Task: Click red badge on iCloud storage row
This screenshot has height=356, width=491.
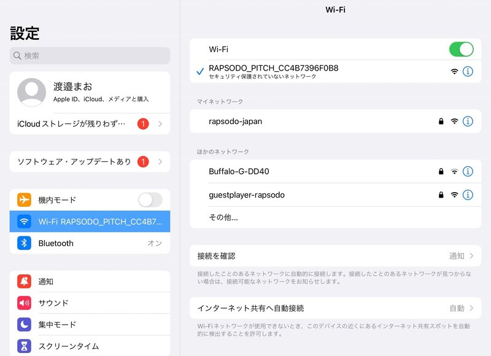Action: coord(143,124)
